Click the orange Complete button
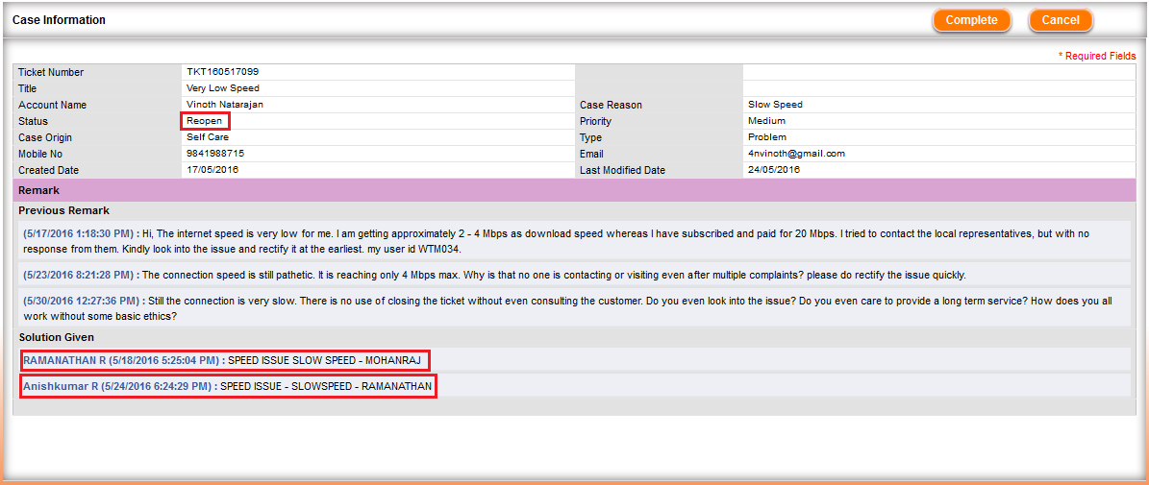The height and width of the screenshot is (485, 1149). click(x=971, y=20)
